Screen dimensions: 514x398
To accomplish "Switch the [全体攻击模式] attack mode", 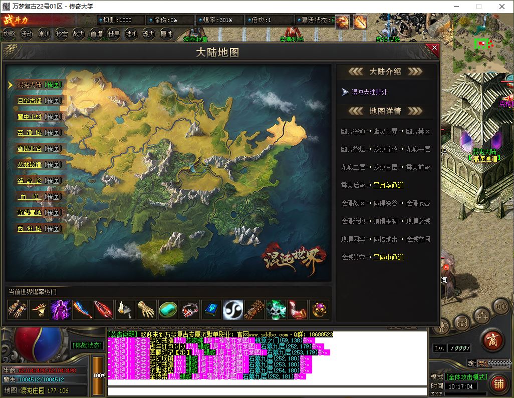I will [x=466, y=377].
